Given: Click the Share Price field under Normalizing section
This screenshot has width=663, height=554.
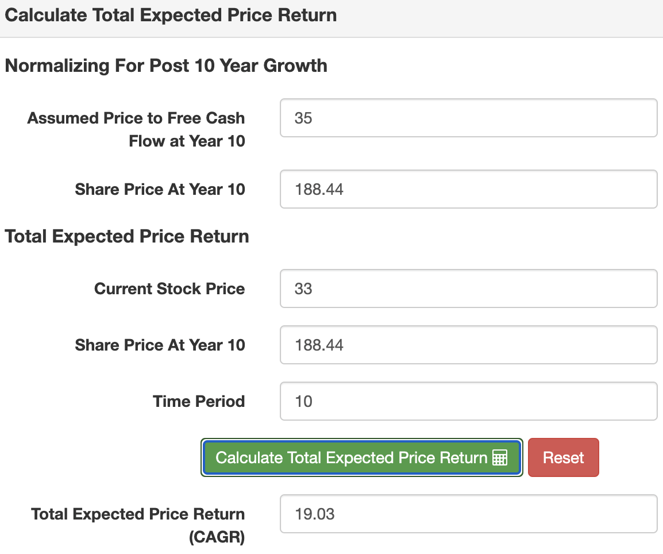Looking at the screenshot, I should [468, 188].
